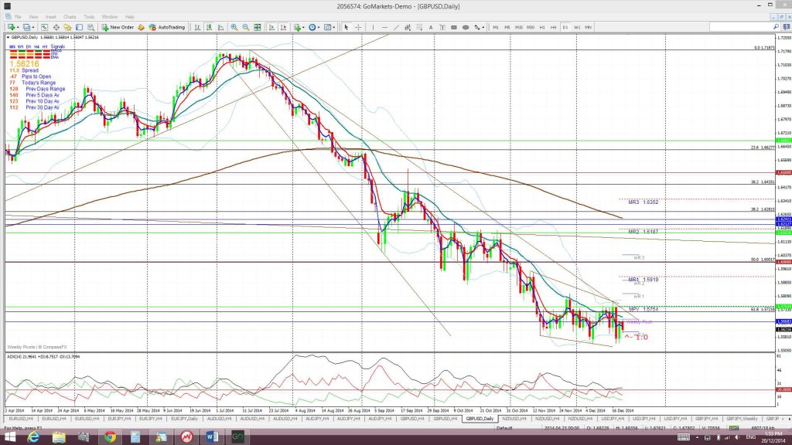Viewport: 792px width, 445px height.
Task: Switch to the EURJPY,Daily chart tab
Action: coord(184,419)
